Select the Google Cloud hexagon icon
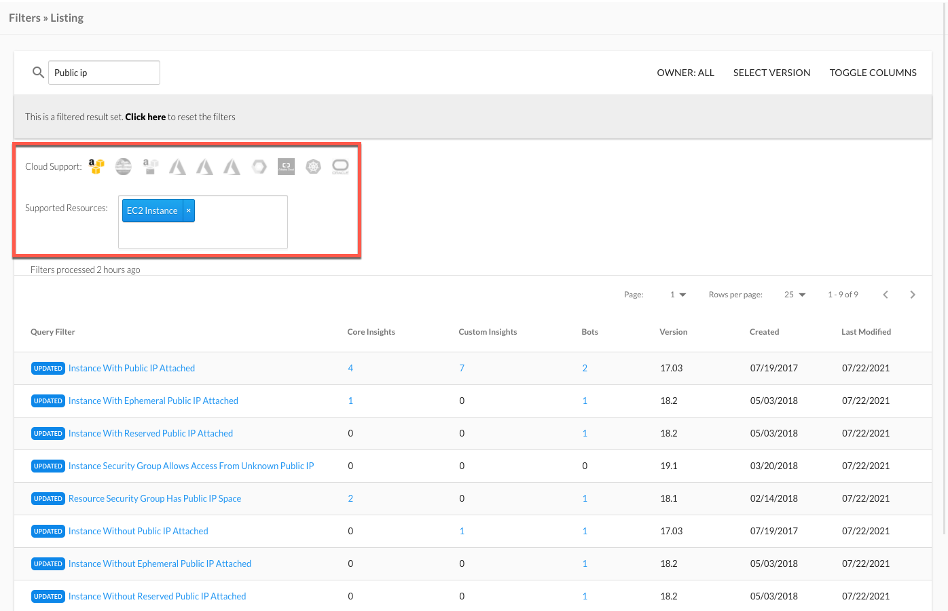The width and height of the screenshot is (948, 611). click(259, 166)
